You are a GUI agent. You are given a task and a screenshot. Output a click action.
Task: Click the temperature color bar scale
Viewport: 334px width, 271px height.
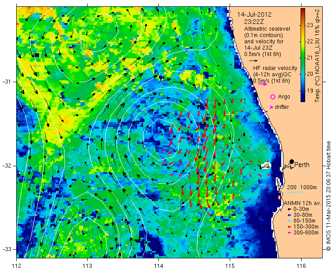coord(303,55)
